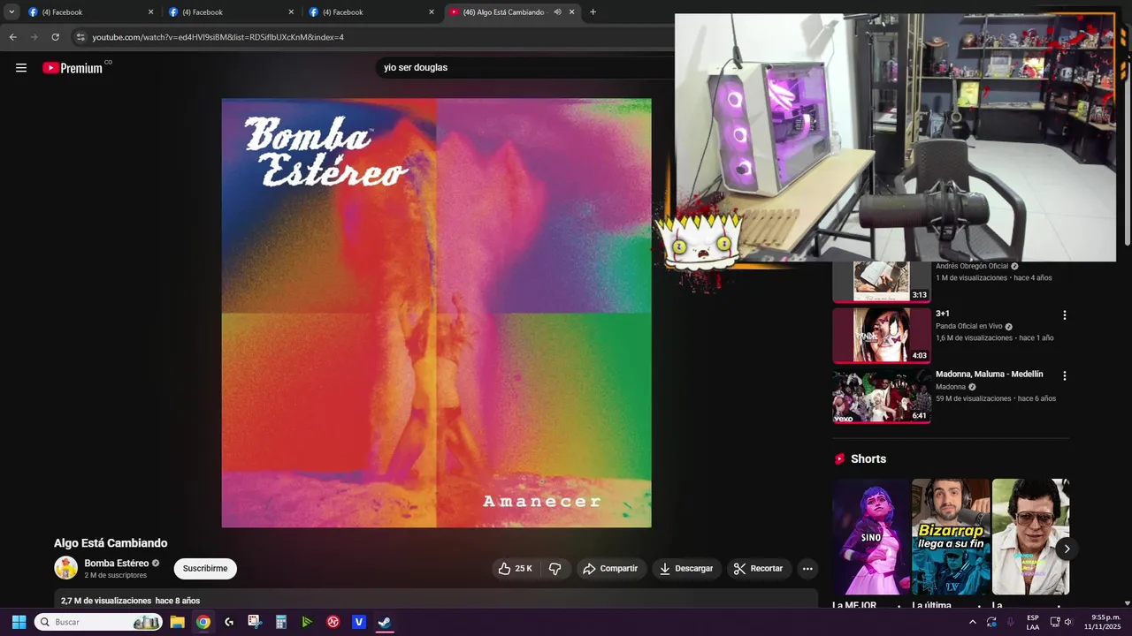Dislike the video with thumbs-down icon

click(x=555, y=569)
